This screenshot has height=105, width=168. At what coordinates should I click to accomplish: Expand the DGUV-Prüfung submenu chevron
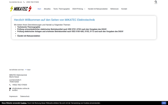click(85, 9)
